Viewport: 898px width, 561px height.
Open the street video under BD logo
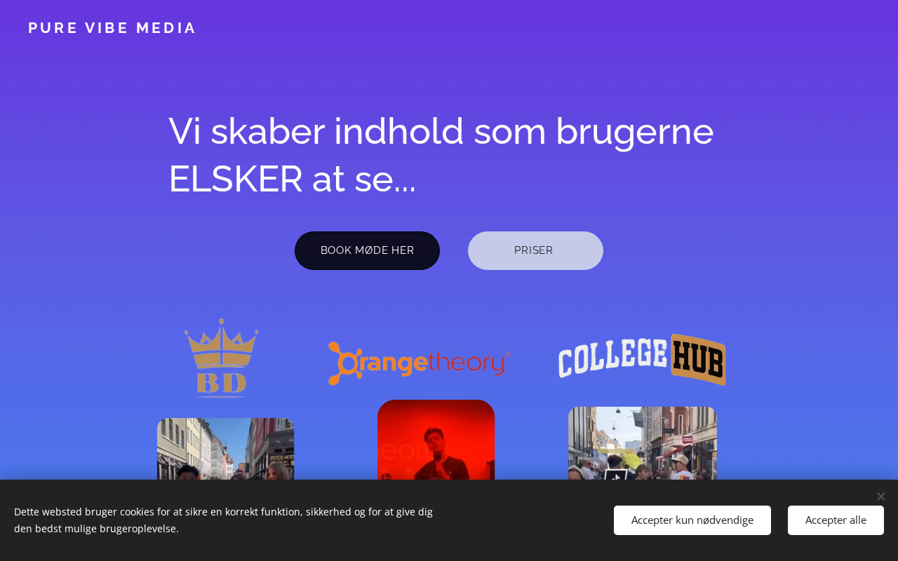[225, 449]
